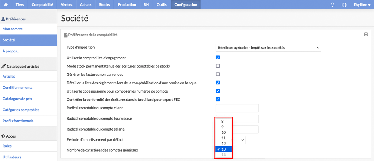Click the Catalogue d'articles section header
This screenshot has width=374, height=161.
[x=20, y=67]
